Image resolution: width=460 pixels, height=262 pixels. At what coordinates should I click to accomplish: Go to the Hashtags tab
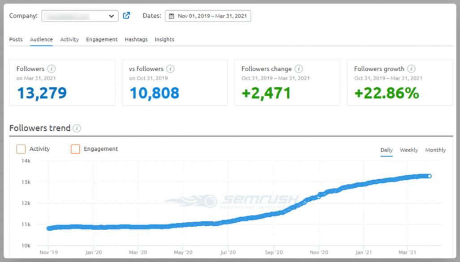click(x=136, y=39)
